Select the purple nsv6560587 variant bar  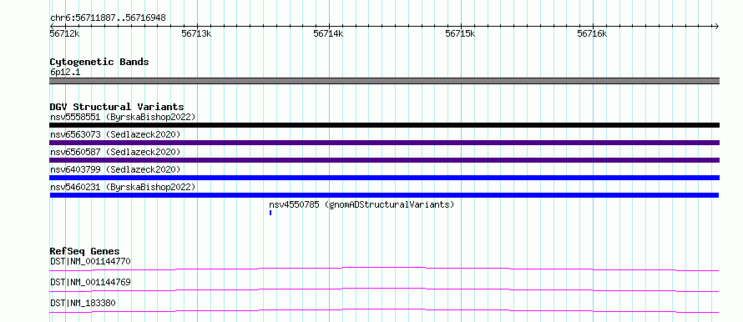(x=384, y=160)
